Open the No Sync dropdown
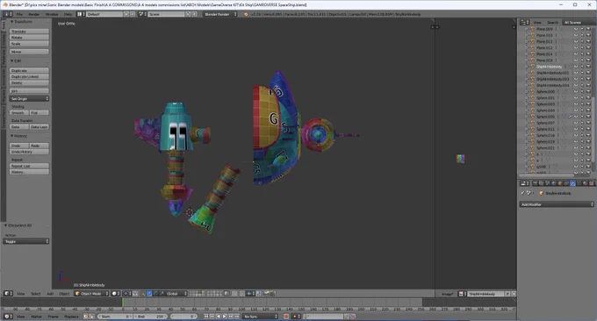This screenshot has width=597, height=321. (x=261, y=317)
